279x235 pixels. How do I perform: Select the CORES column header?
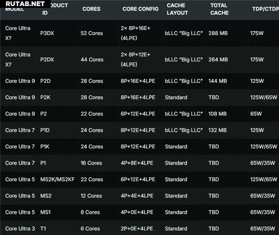[91, 9]
